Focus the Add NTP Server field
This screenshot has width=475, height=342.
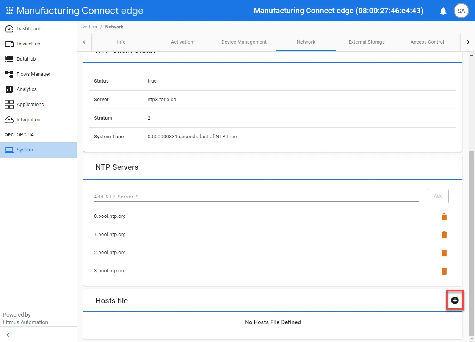[x=256, y=197]
